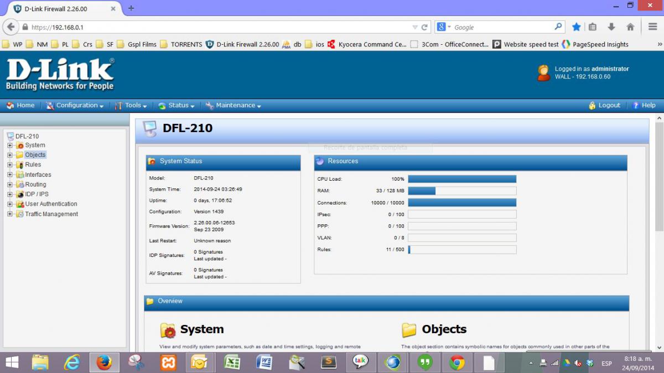Image resolution: width=664 pixels, height=373 pixels.
Task: Expand the Routing tree node
Action: [9, 185]
